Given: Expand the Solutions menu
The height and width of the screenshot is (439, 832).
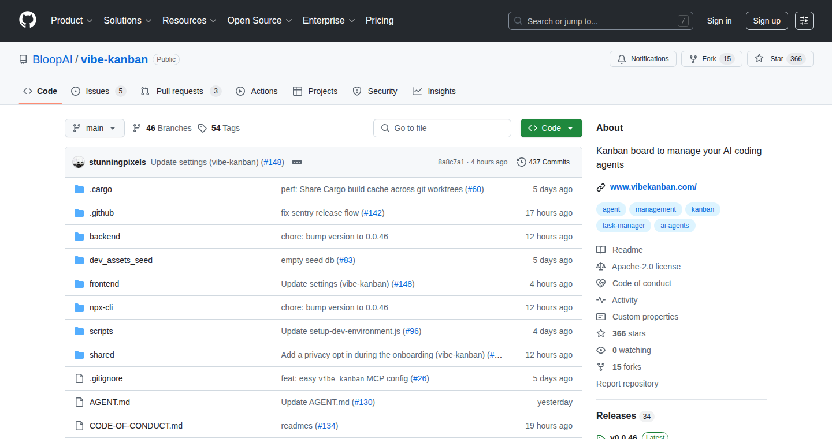Looking at the screenshot, I should tap(128, 20).
